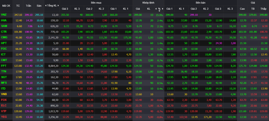Select the VNB ticker symbol
Screen dimensions: 269x121
coord(4,94)
